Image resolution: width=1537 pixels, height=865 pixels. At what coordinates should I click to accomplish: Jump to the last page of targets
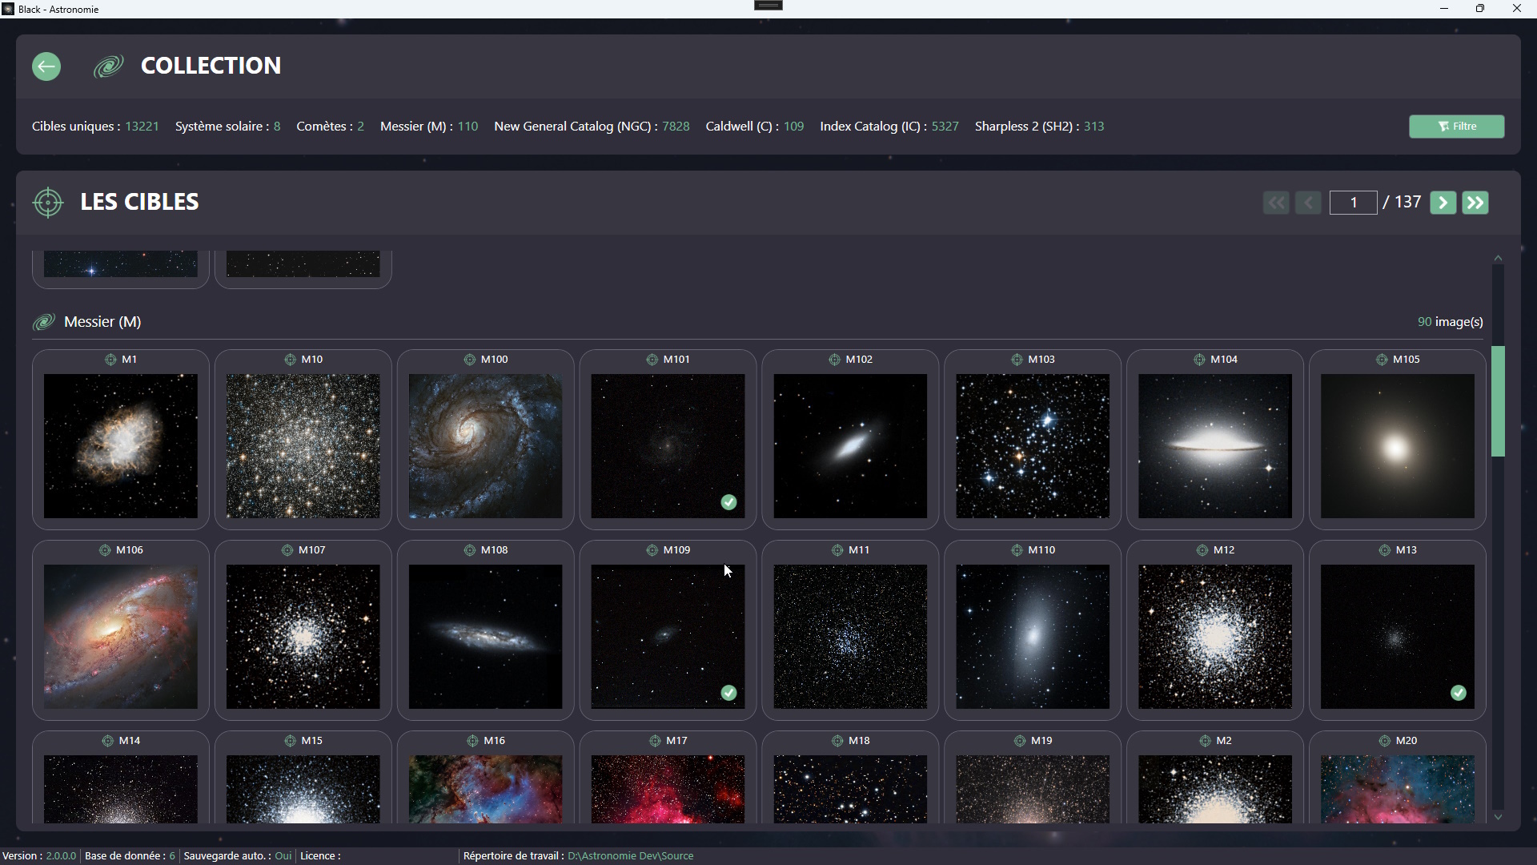1475,203
